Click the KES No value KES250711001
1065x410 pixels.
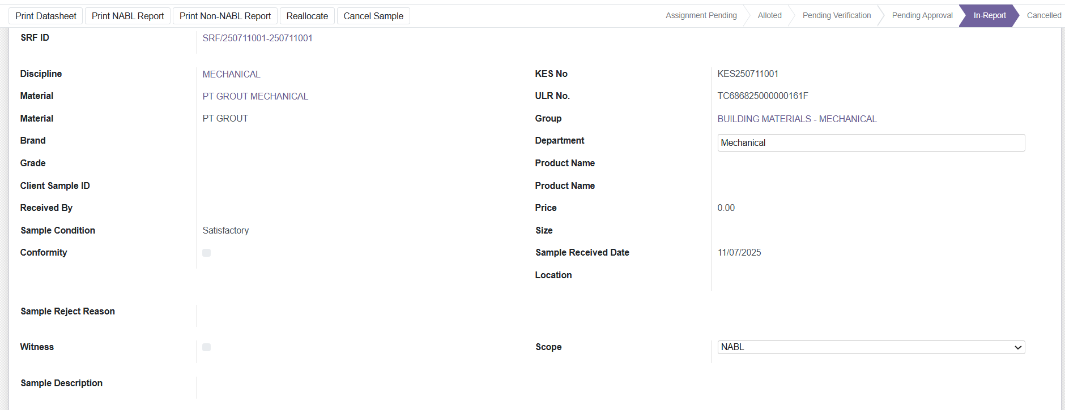tap(748, 74)
